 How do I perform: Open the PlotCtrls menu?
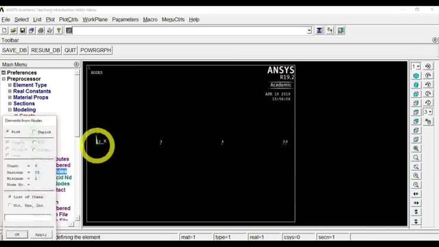[69, 20]
